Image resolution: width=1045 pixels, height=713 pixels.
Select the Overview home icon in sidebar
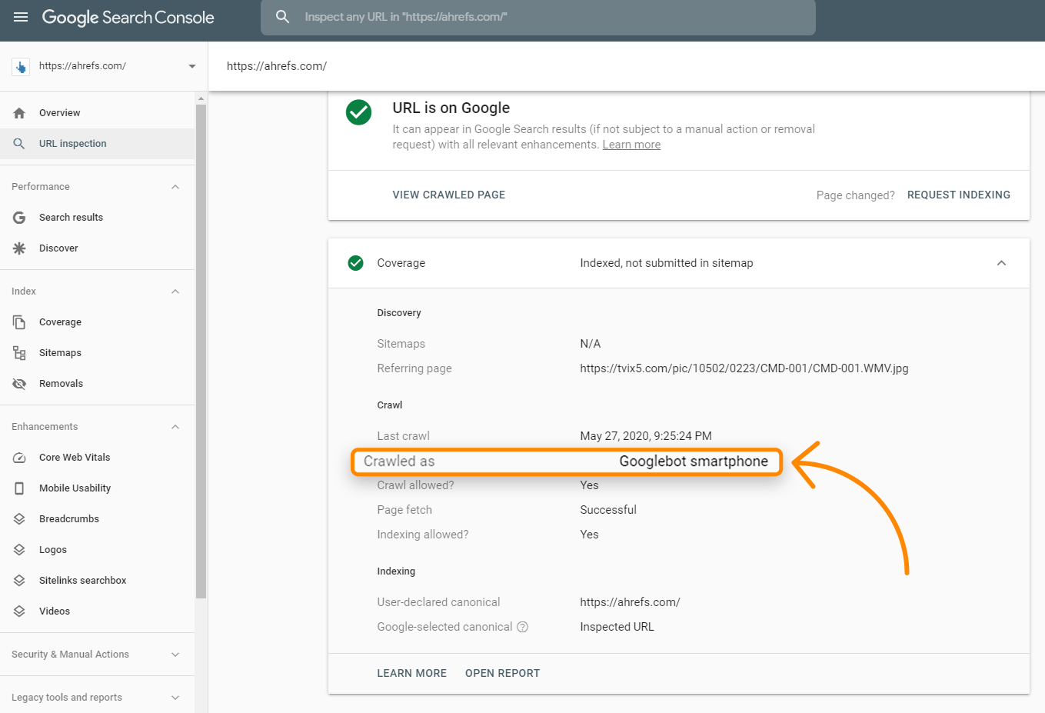click(18, 112)
